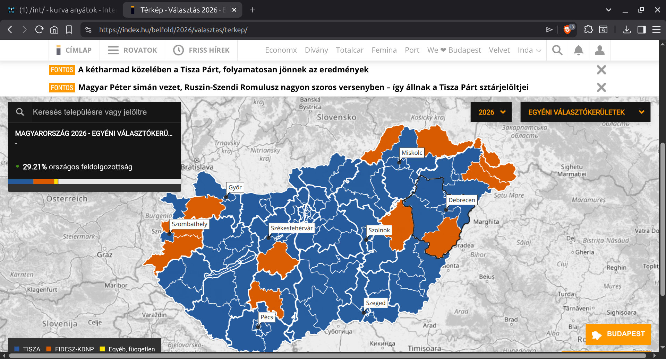Reload the current page

point(39,30)
